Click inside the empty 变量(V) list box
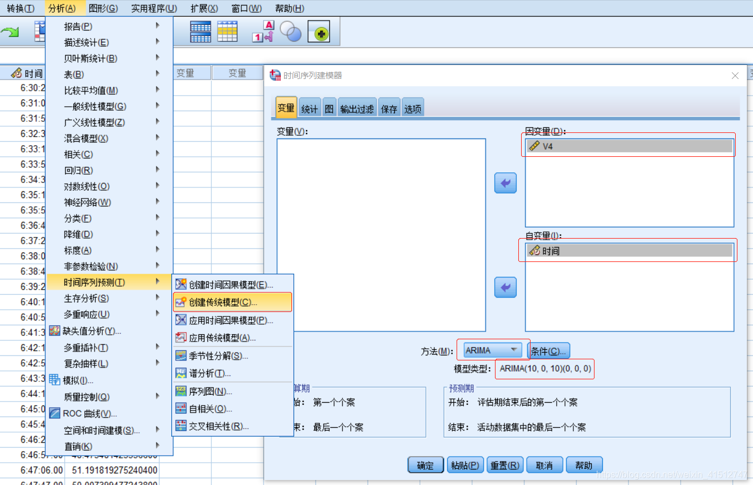Image resolution: width=753 pixels, height=485 pixels. (x=381, y=235)
